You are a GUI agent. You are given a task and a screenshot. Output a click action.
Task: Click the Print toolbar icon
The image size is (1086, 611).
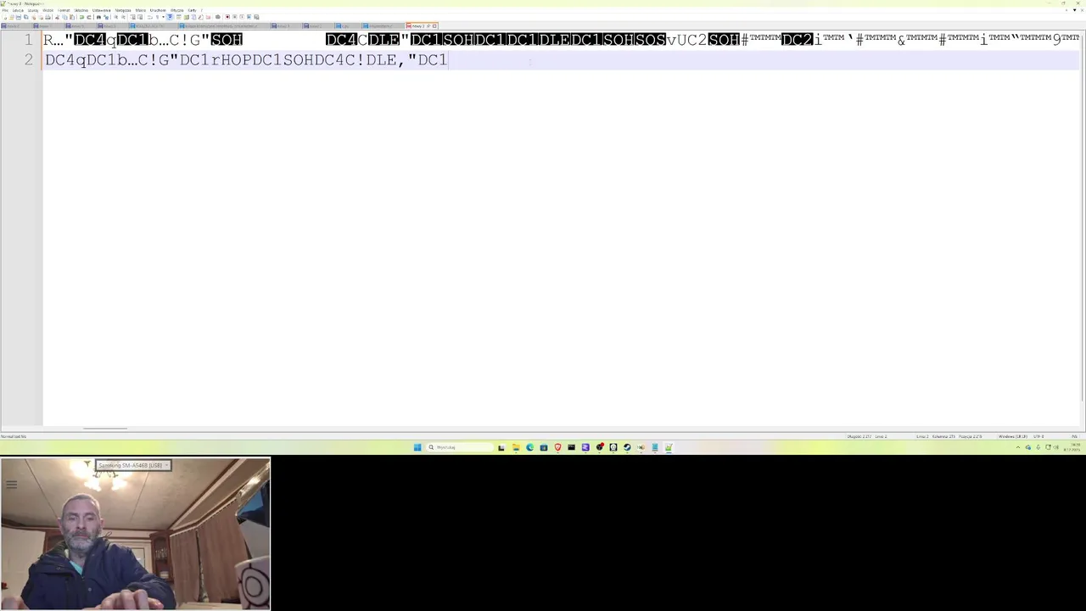click(x=48, y=17)
